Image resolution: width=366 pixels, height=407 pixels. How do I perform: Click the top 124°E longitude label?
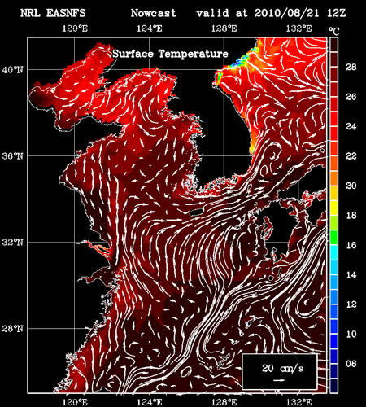click(150, 28)
